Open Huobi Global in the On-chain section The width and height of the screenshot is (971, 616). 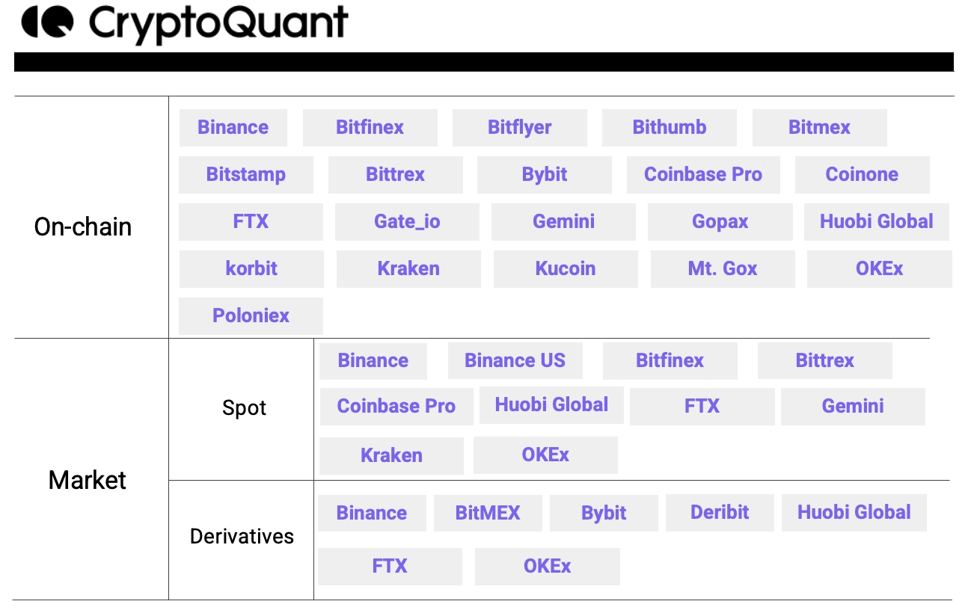[x=876, y=221]
